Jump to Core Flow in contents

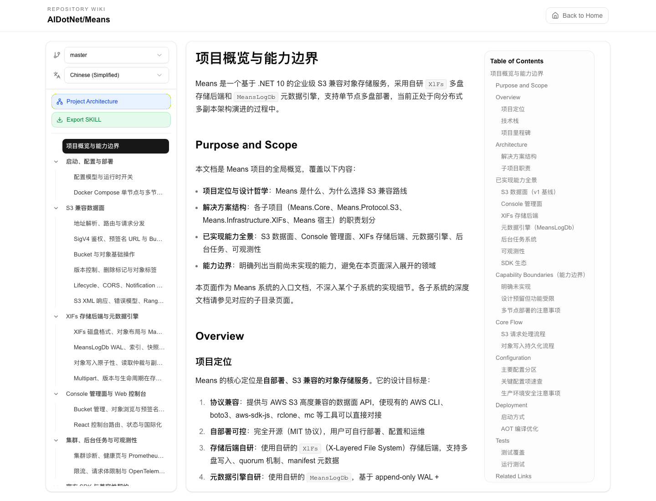click(509, 322)
